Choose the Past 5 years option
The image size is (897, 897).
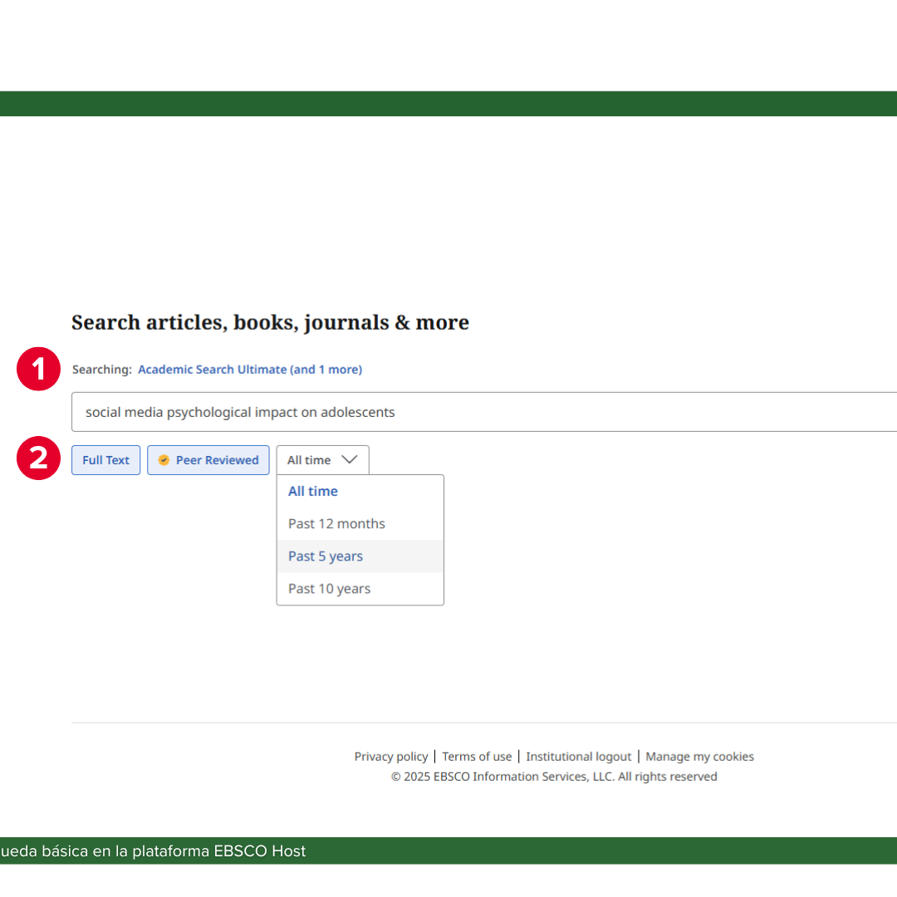click(x=325, y=556)
